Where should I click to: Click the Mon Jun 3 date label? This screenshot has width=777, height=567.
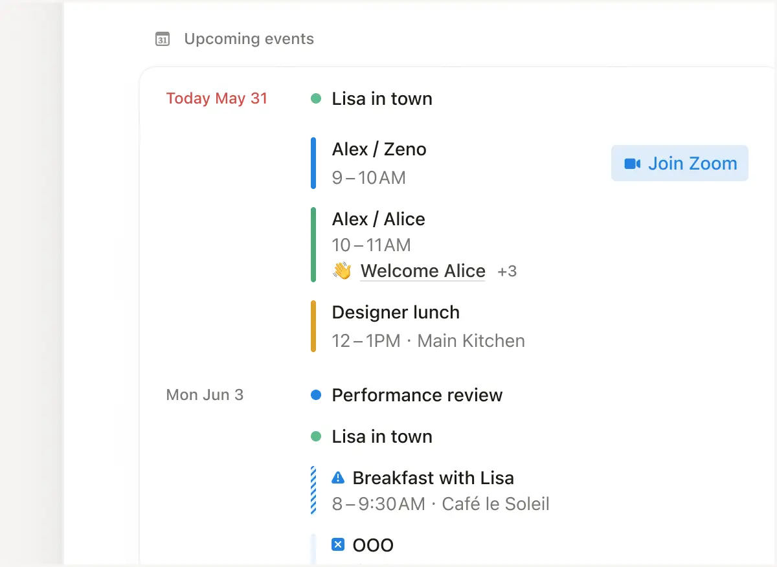point(205,395)
